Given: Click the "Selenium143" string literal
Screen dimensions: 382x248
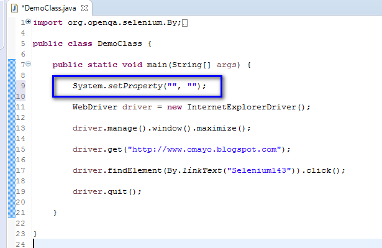Looking at the screenshot, I should (259, 170).
